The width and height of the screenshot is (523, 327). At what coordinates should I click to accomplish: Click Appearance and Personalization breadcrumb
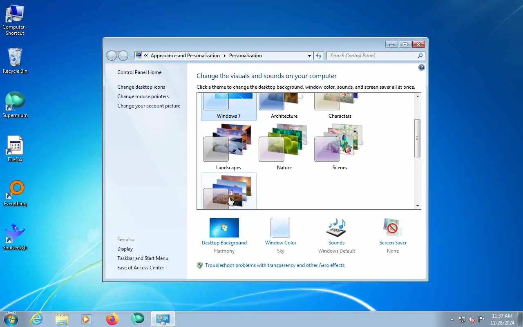click(x=185, y=56)
